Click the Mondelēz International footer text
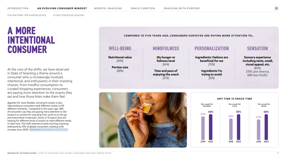The width and height of the screenshot is (286, 161). point(22,153)
